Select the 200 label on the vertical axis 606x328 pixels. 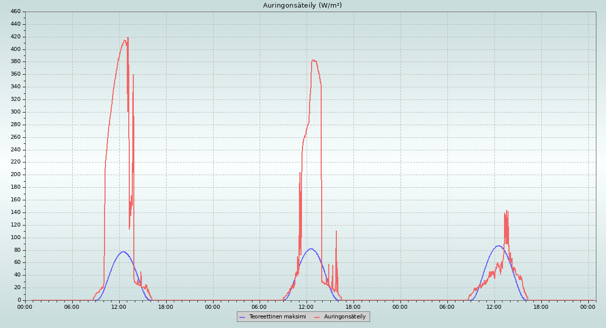[x=15, y=175]
